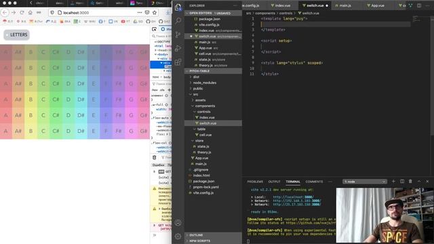
Task: Open the Extensions view icon
Action: (178, 62)
